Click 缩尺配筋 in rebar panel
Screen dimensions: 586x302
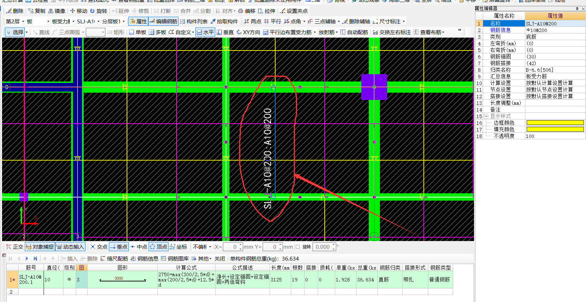(x=114, y=258)
